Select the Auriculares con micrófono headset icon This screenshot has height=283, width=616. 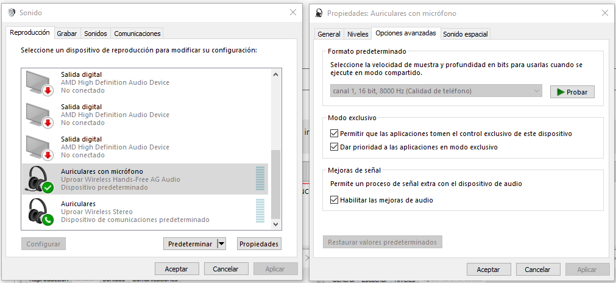pyautogui.click(x=40, y=179)
